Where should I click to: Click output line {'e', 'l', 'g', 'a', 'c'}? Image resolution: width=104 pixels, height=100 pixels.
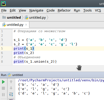pyautogui.click(x=44, y=89)
